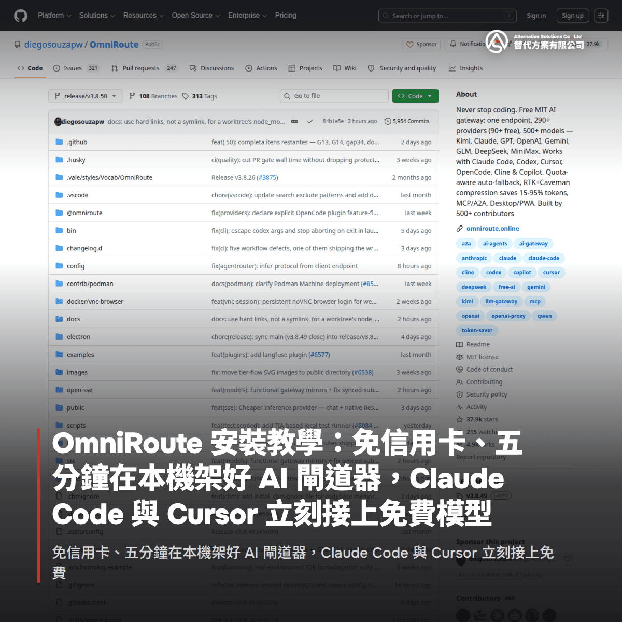622x622 pixels.
Task: View the 108 Branches link
Action: [153, 96]
